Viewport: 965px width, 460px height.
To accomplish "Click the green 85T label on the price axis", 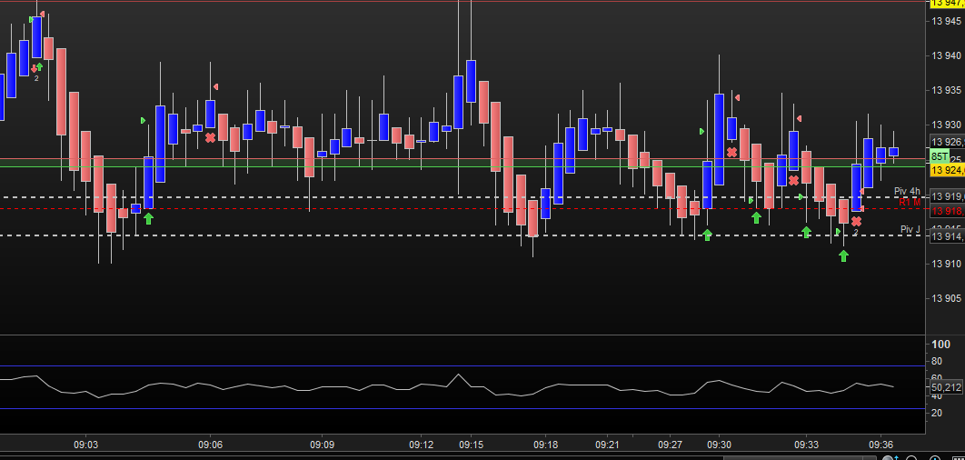I will point(939,157).
